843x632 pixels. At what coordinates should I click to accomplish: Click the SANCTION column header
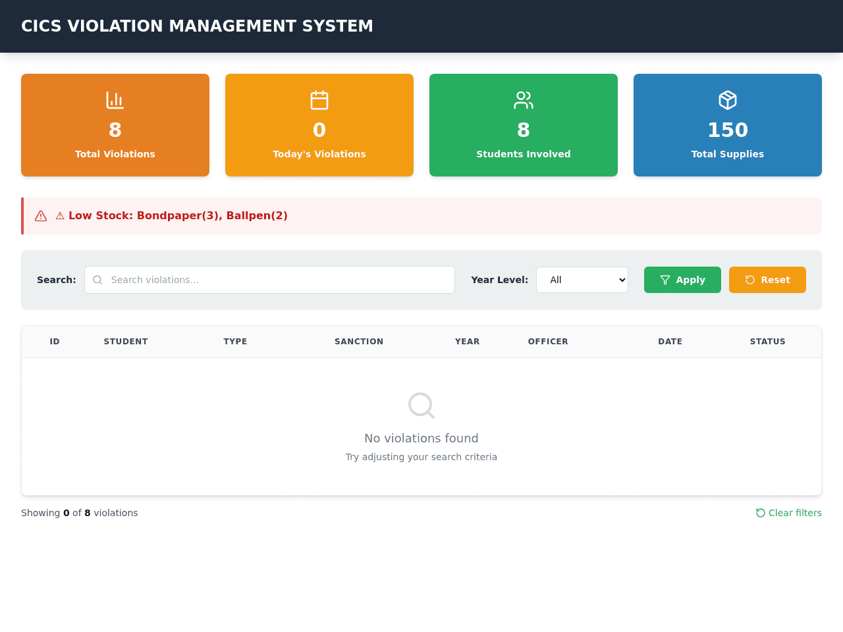(x=359, y=342)
